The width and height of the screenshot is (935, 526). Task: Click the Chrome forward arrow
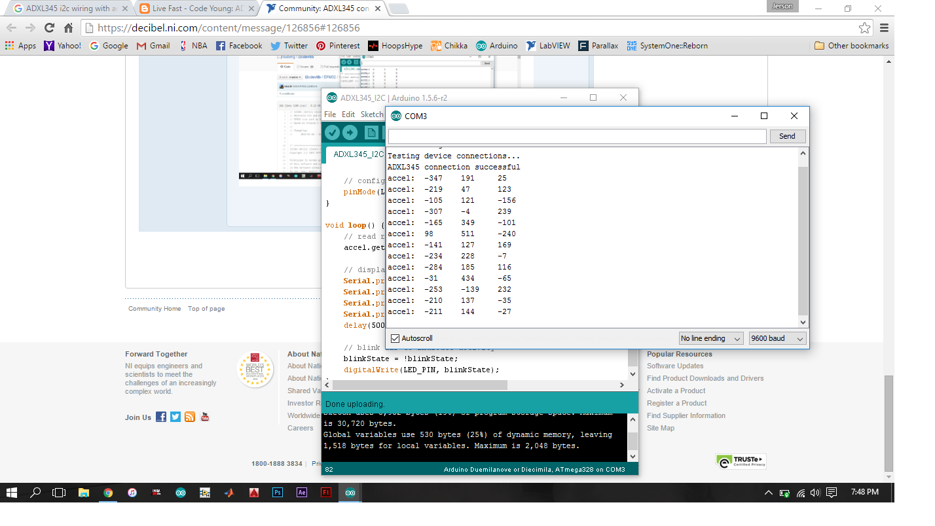pos(30,27)
